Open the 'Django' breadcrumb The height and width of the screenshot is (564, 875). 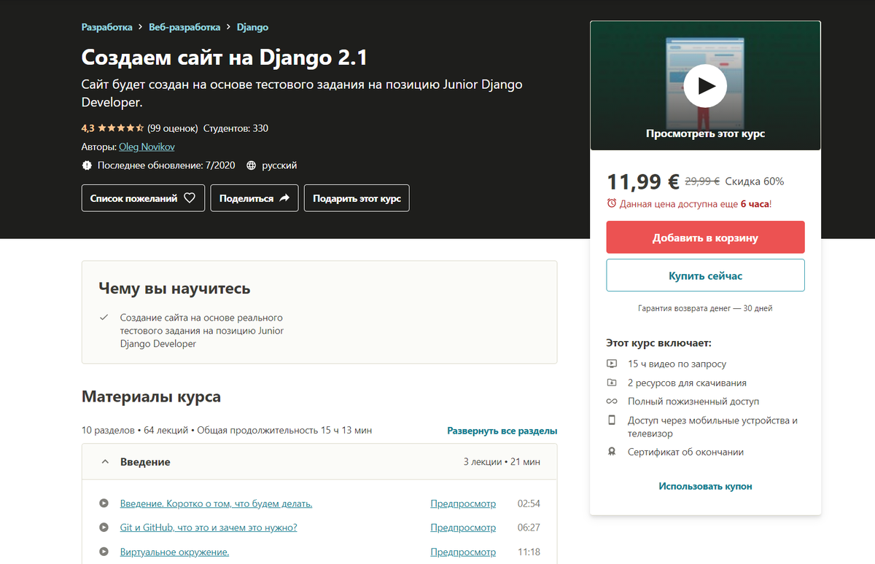point(253,27)
